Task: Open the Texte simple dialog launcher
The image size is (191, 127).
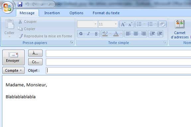Action: point(165,42)
